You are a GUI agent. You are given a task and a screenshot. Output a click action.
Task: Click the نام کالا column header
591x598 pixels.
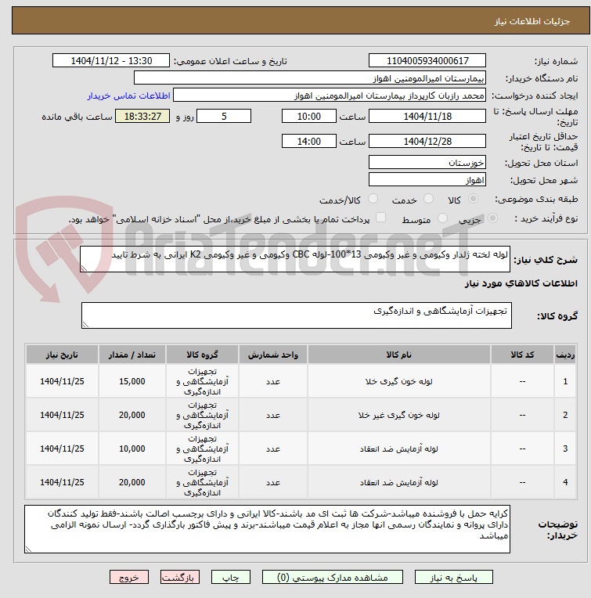click(399, 355)
